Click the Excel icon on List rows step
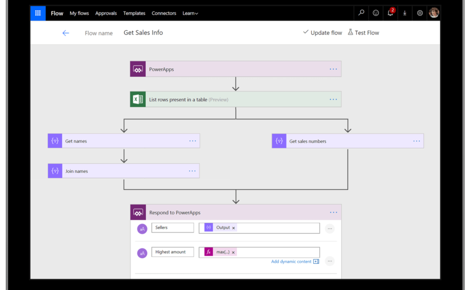The image size is (470, 290). (138, 100)
